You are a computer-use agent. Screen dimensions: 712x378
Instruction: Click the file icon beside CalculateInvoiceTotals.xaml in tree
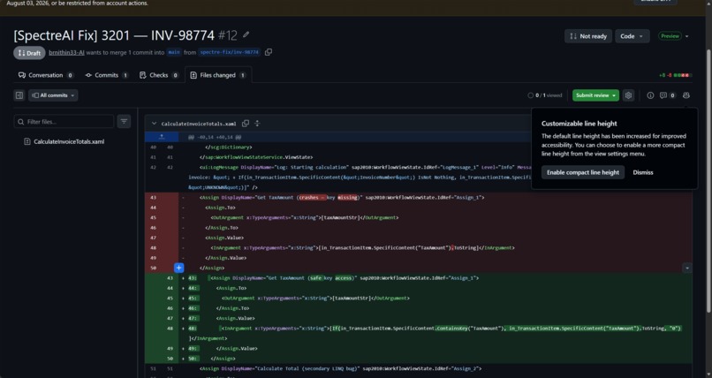coord(27,141)
